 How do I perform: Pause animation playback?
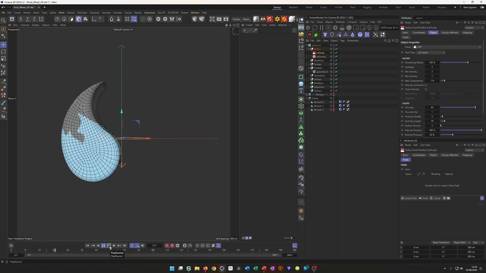coord(103,246)
